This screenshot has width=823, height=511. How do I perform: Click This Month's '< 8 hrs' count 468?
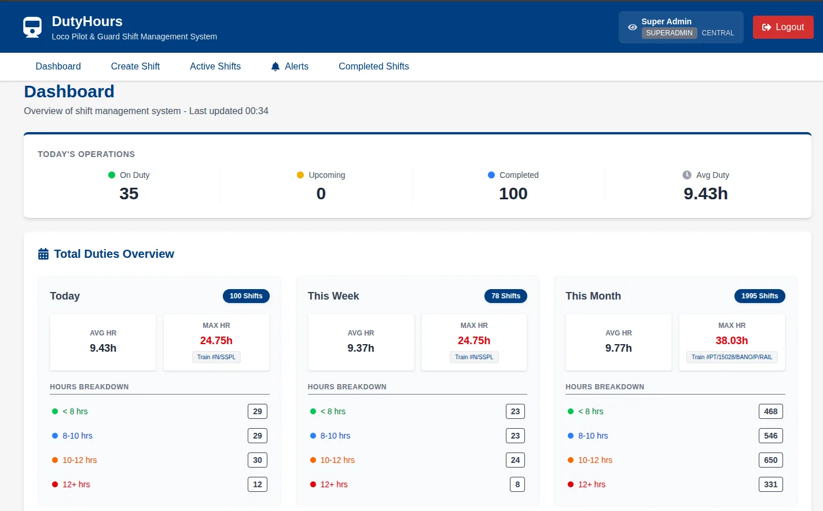[770, 411]
